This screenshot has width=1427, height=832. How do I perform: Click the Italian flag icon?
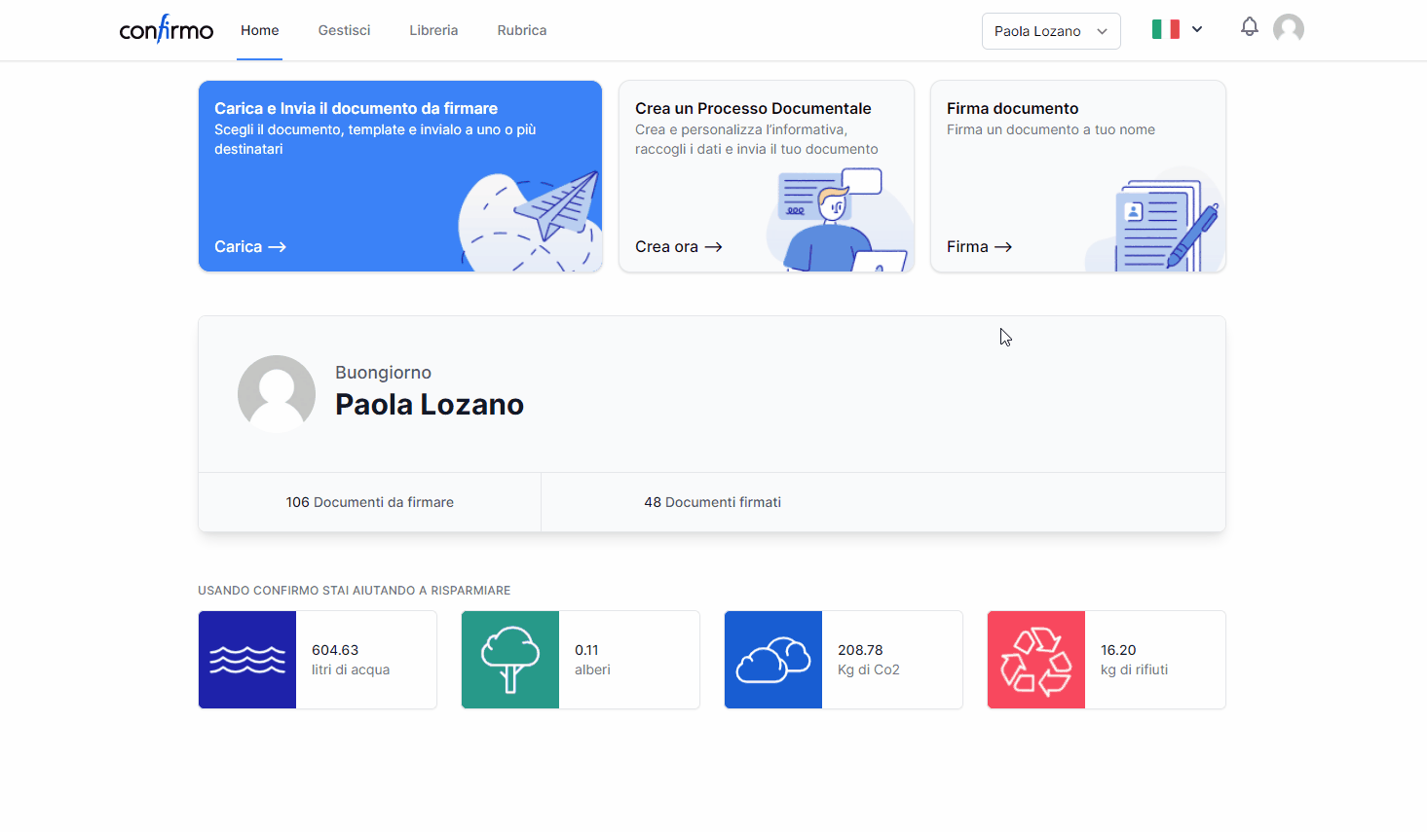(1165, 30)
